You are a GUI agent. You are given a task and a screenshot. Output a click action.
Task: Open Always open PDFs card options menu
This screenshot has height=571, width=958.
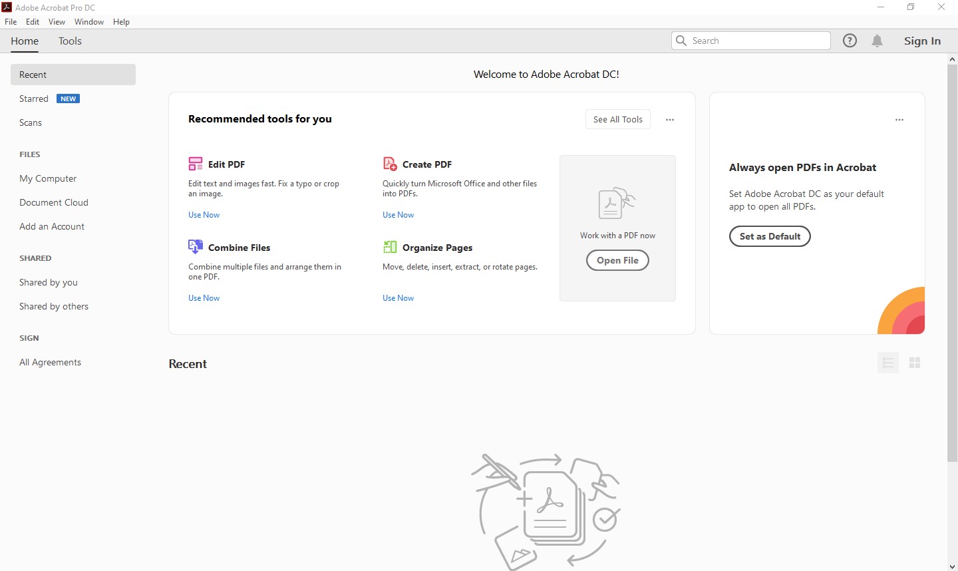899,120
